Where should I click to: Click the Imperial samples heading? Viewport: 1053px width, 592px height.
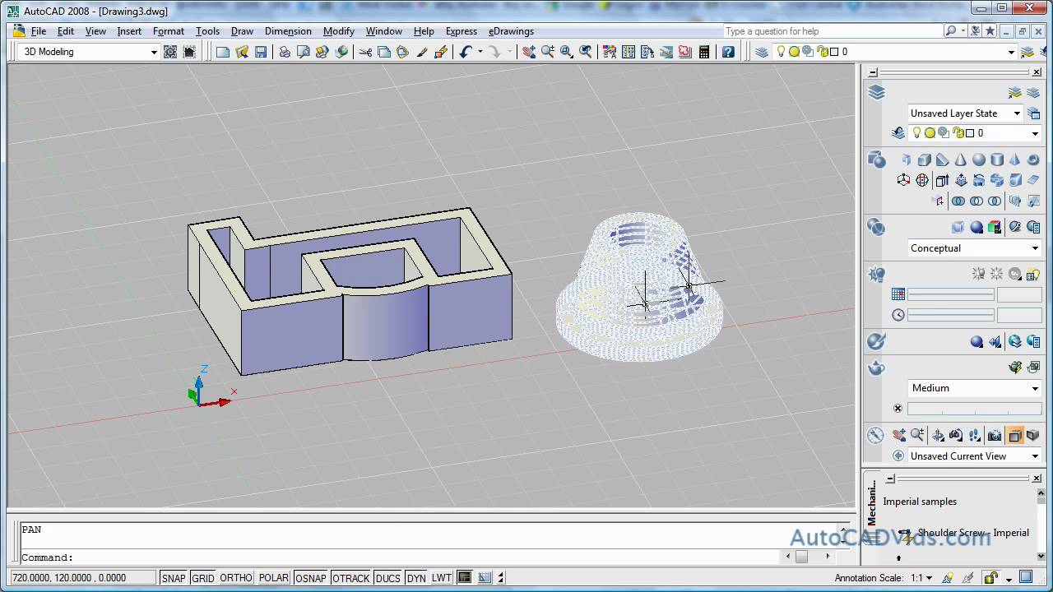(920, 502)
